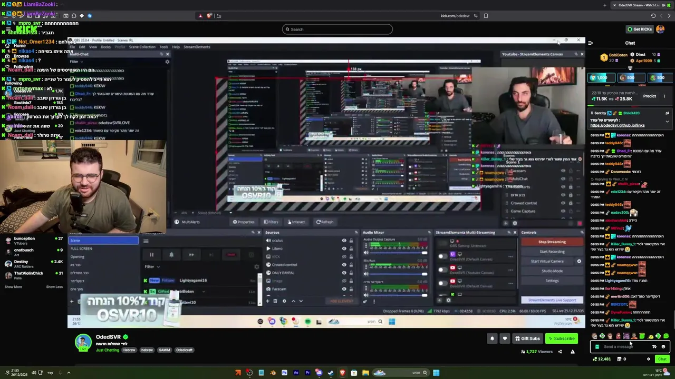Click the heart follow icon
The width and height of the screenshot is (675, 379).
point(505,338)
